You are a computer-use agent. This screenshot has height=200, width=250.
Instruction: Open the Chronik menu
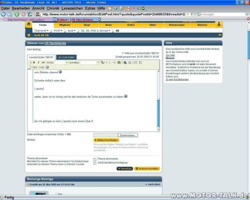pos(53,8)
